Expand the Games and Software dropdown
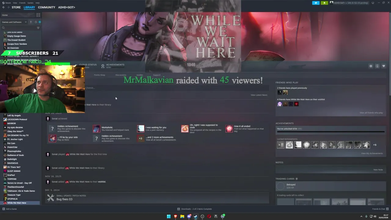Screen dimensions: 391x220 [x=14, y=22]
